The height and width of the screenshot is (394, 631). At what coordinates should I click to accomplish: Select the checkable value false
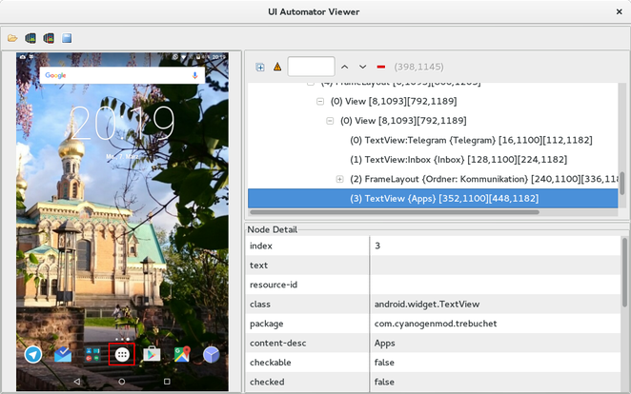(x=384, y=363)
